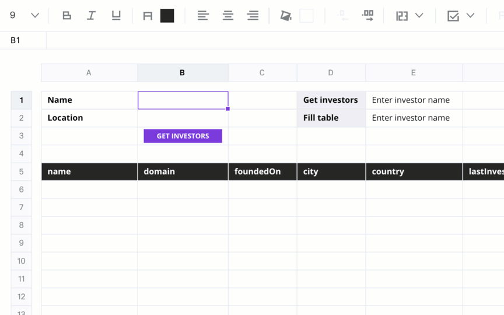
Task: Toggle underline text formatting
Action: click(x=116, y=15)
